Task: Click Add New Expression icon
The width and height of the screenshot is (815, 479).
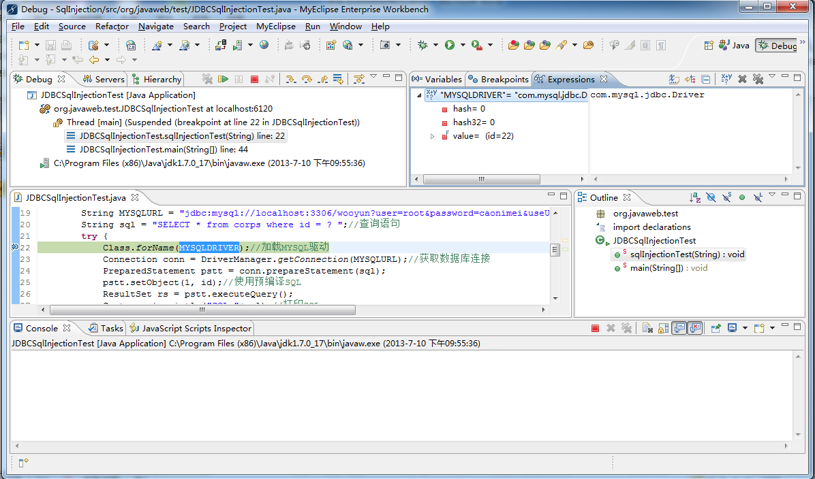Action: [x=726, y=79]
